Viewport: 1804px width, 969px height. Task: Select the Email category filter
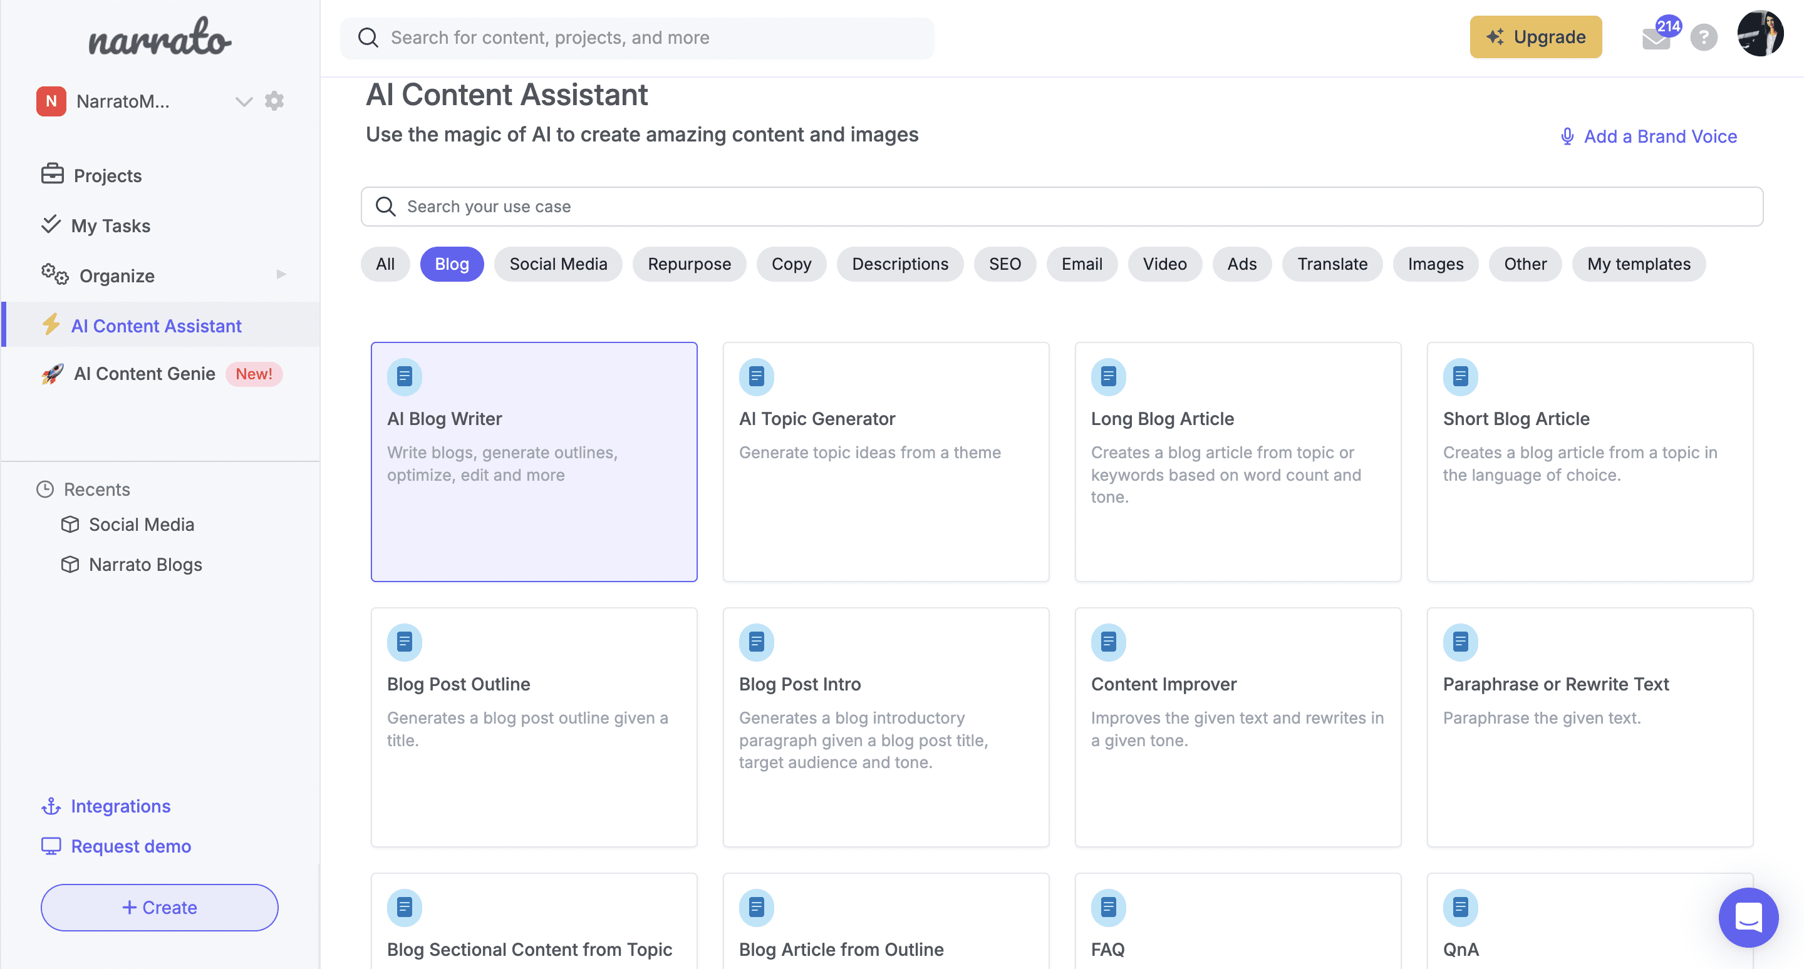[1082, 264]
